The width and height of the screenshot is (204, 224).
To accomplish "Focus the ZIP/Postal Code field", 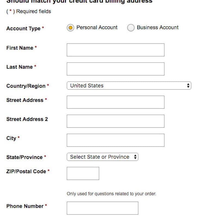I will pos(82,173).
